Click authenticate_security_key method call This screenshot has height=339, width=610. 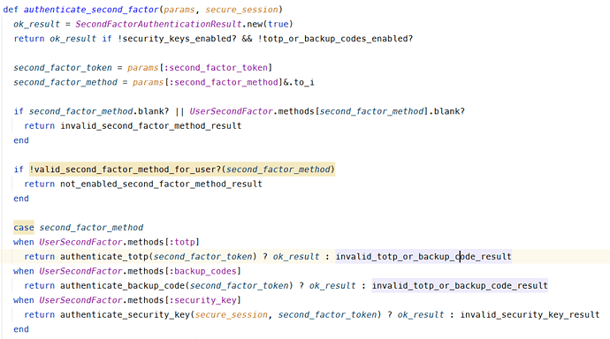point(125,314)
